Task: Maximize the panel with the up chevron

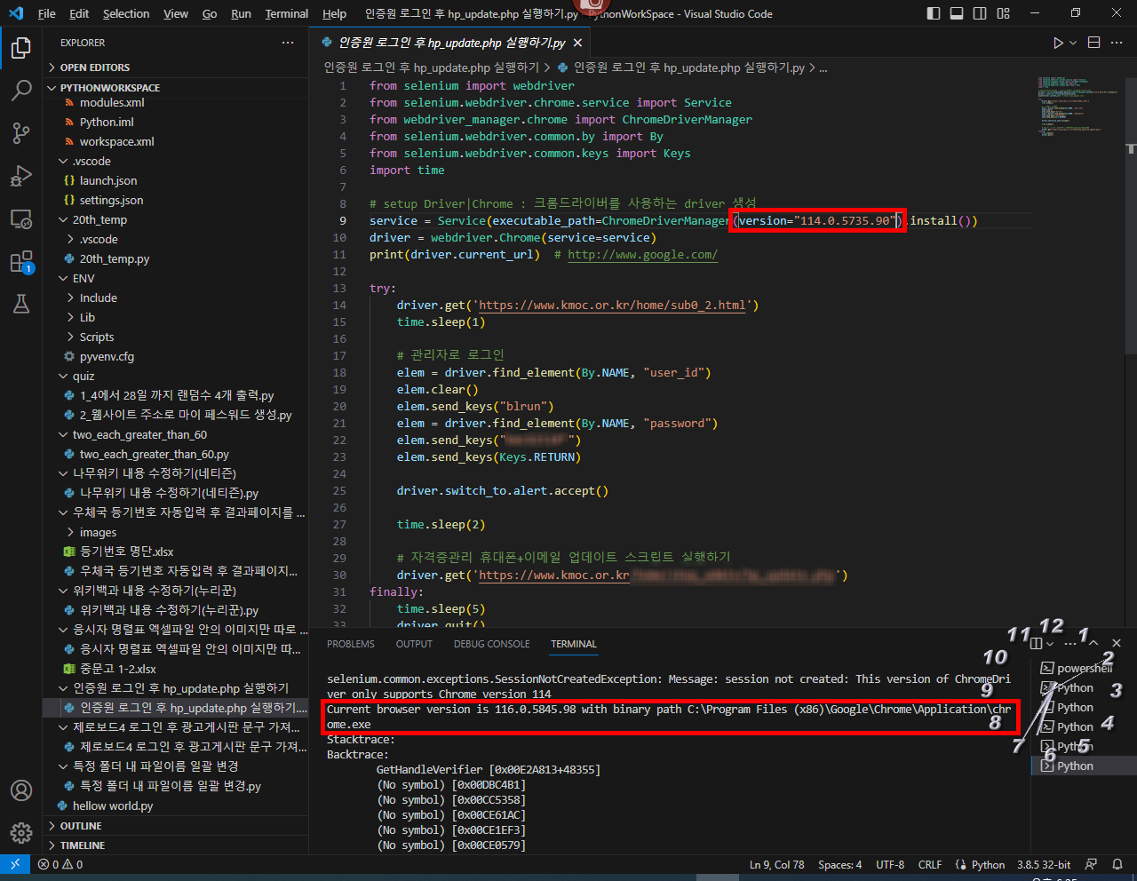Action: [x=1093, y=643]
